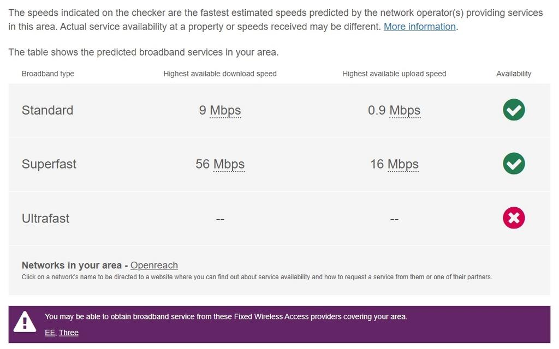Click Mbps abbreviation beside 0.9 upload speed

click(x=405, y=111)
